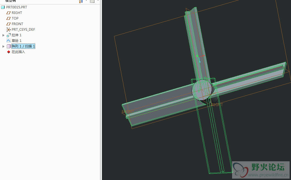Expand the 阵列 1 / 扫描 1 node

[3, 46]
